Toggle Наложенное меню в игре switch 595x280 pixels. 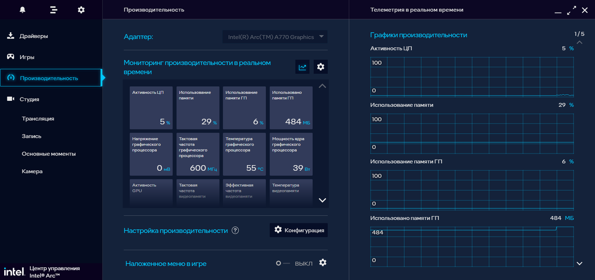coord(283,264)
